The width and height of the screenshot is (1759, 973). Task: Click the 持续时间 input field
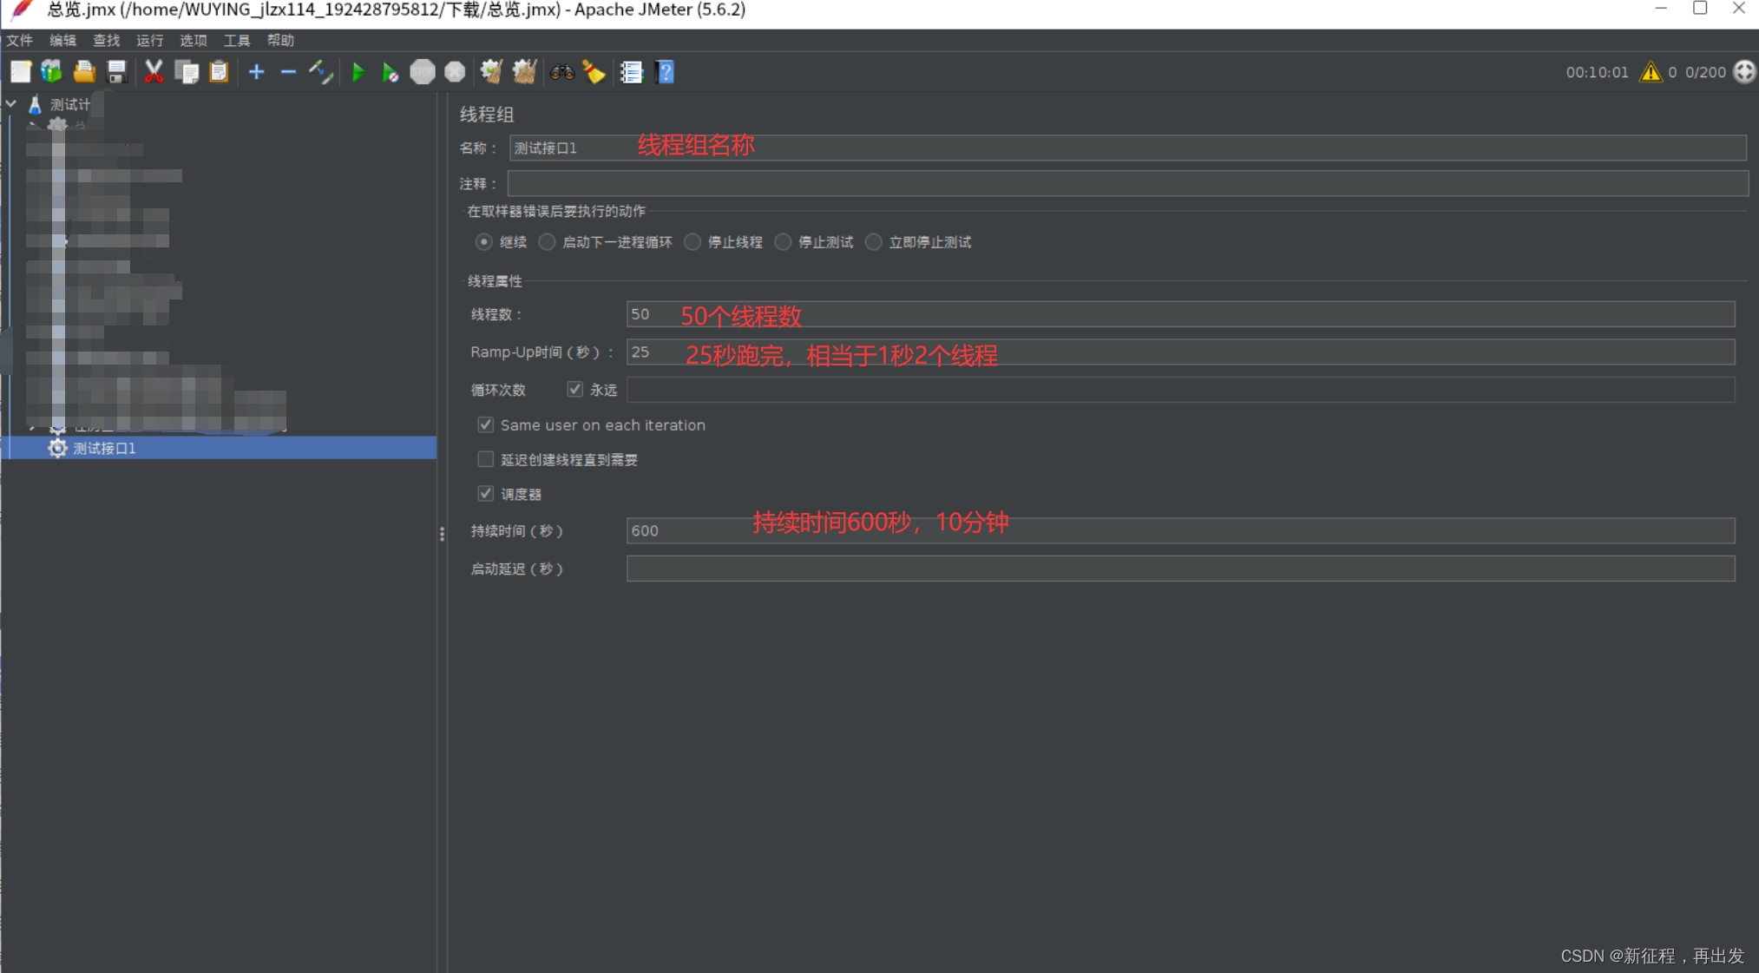(x=1180, y=531)
